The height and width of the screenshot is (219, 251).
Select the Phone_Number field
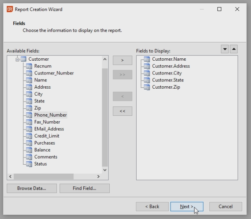coord(50,115)
